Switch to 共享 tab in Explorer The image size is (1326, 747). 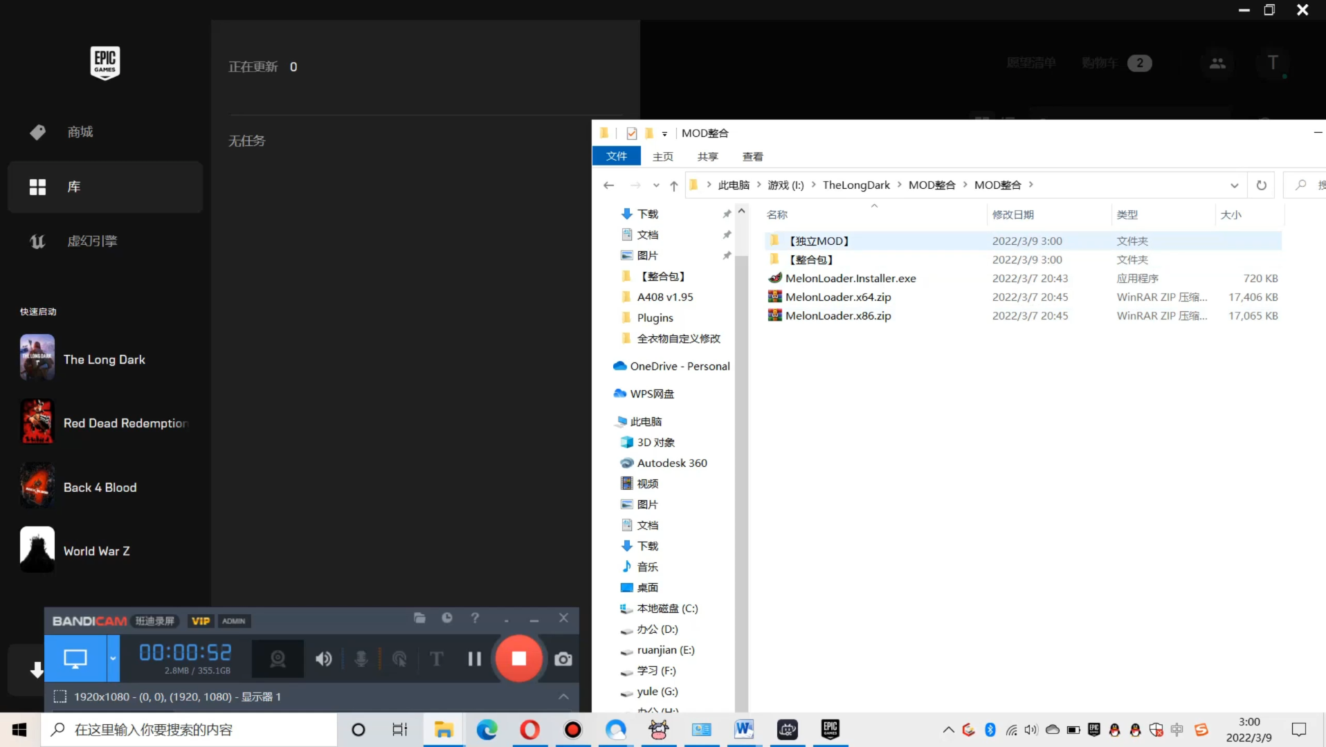click(x=708, y=156)
